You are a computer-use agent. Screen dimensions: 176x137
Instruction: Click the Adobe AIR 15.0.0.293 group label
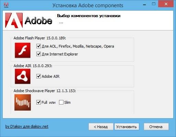tap(33, 66)
